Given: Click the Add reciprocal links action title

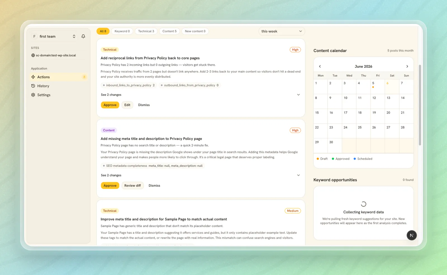Looking at the screenshot, I should [x=150, y=58].
